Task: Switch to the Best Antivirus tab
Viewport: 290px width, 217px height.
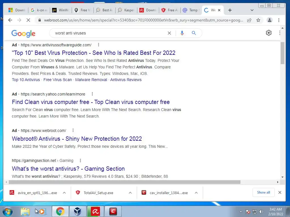Action: tap(104, 10)
